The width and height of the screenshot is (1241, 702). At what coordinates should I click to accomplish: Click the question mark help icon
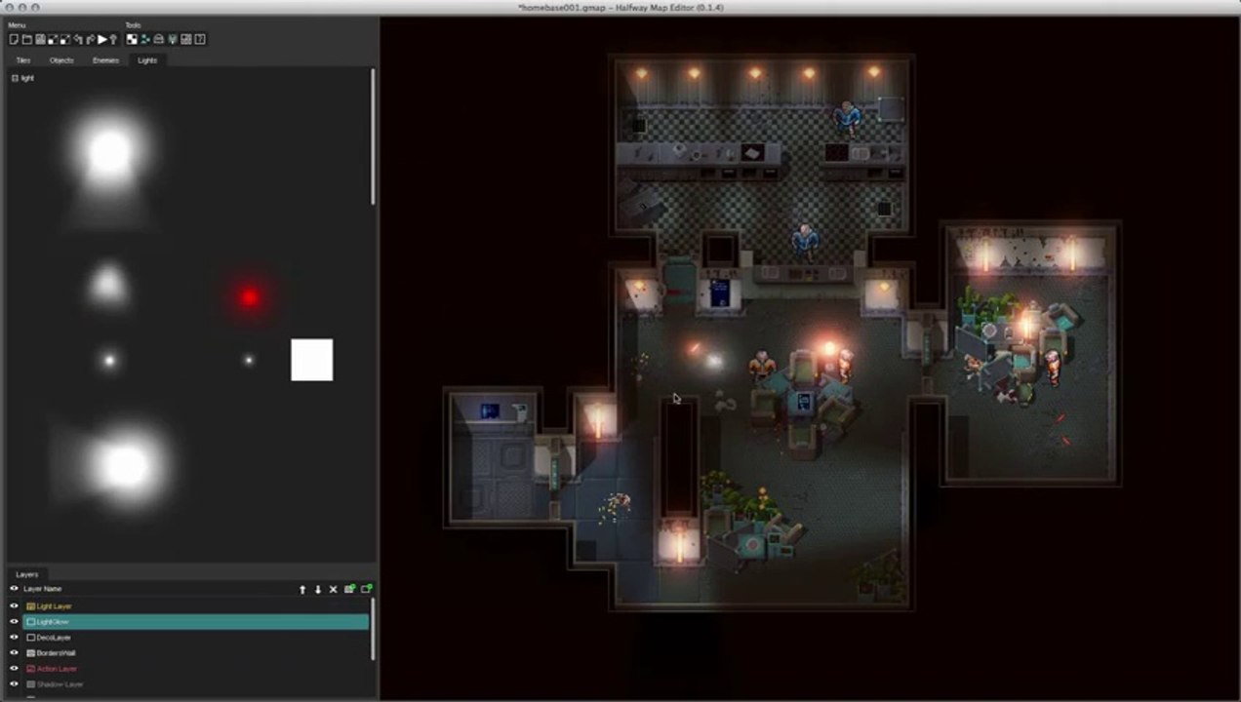click(200, 39)
